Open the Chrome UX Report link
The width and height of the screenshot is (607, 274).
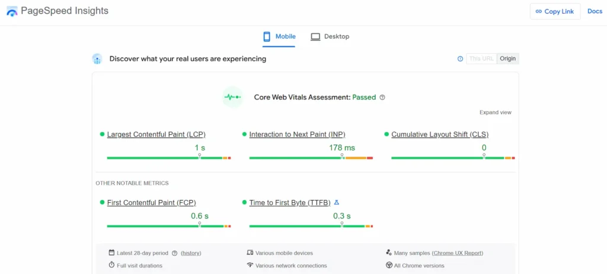click(x=457, y=253)
